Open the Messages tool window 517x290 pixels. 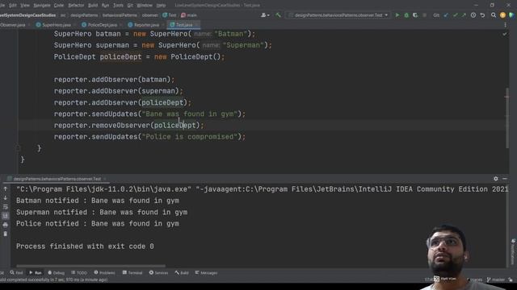click(x=206, y=272)
